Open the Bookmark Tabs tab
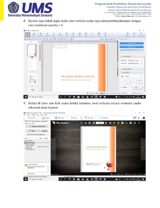 click(x=44, y=121)
